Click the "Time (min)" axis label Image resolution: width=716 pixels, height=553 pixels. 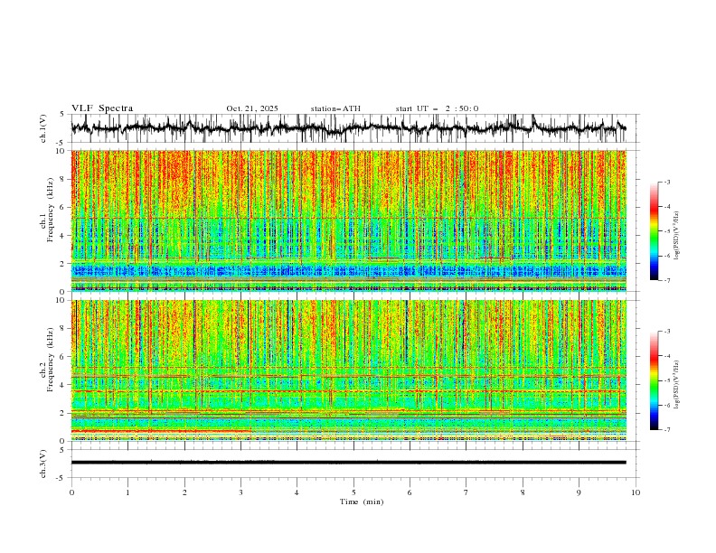click(362, 501)
